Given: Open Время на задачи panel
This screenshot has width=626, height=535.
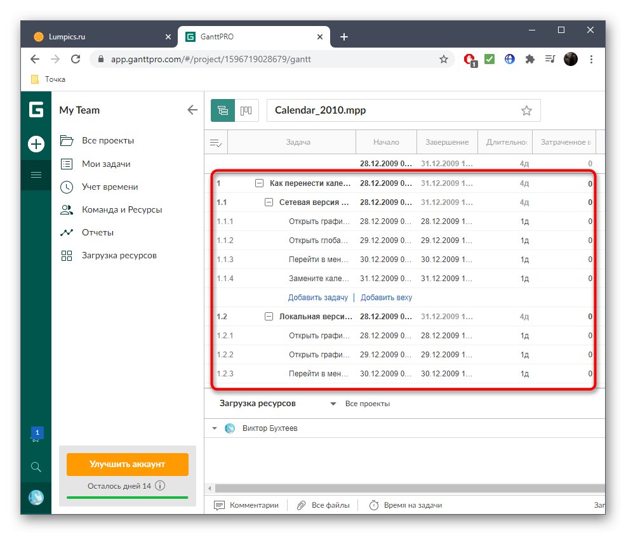Looking at the screenshot, I should pos(406,505).
